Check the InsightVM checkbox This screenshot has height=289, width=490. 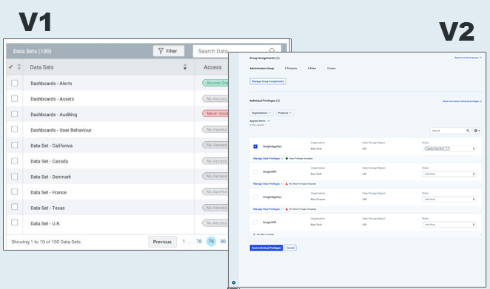[255, 222]
